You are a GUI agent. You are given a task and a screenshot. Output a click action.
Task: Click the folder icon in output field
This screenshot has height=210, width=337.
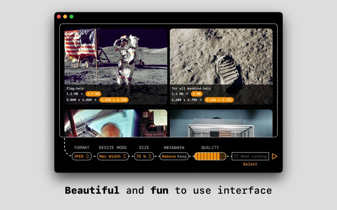click(236, 156)
